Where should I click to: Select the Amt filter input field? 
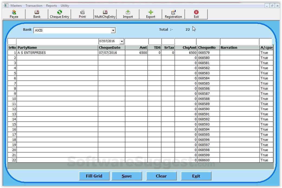(137, 41)
